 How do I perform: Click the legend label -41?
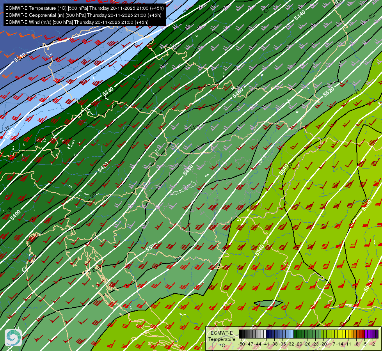click(x=266, y=344)
